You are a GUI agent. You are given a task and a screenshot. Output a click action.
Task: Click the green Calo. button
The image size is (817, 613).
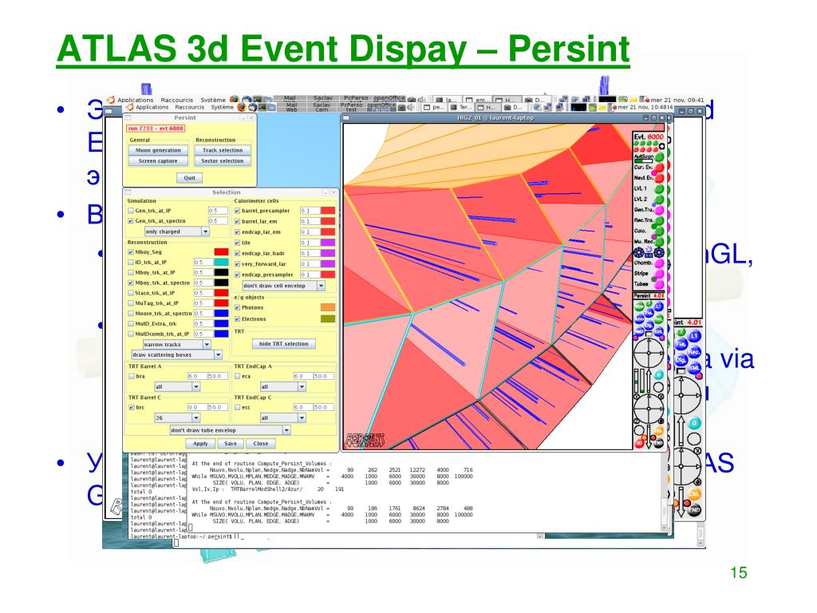pyautogui.click(x=659, y=231)
